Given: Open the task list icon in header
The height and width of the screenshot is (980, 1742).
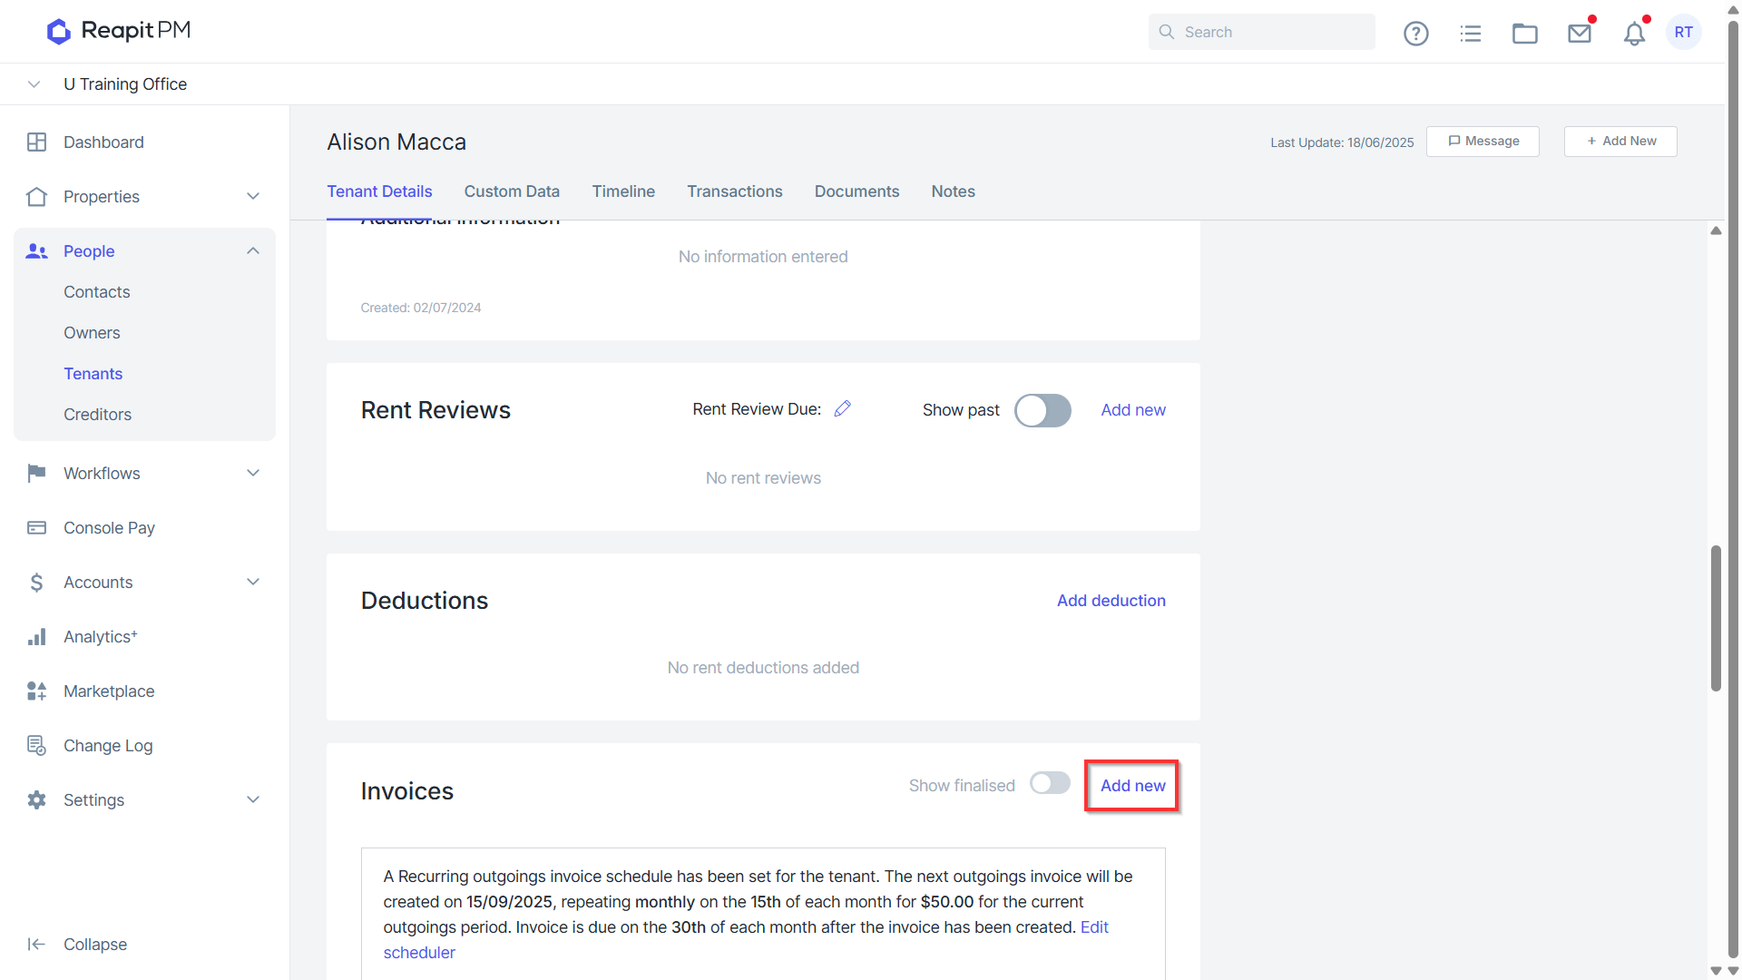Looking at the screenshot, I should coord(1471,34).
